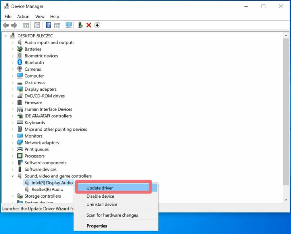Click the Print queues printer icon
Viewport: 291px width, 234px height.
(x=20, y=149)
